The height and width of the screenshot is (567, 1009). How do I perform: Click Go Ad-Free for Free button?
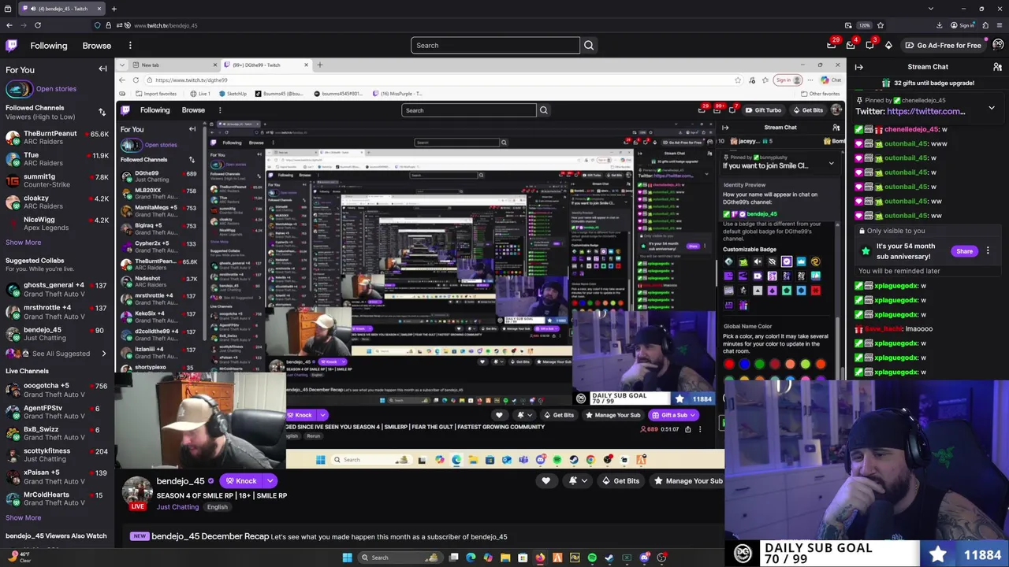pyautogui.click(x=943, y=45)
